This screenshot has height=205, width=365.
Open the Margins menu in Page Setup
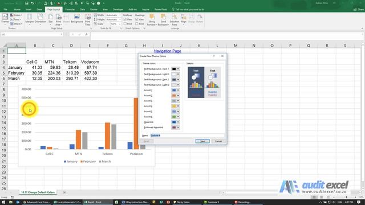pos(30,19)
